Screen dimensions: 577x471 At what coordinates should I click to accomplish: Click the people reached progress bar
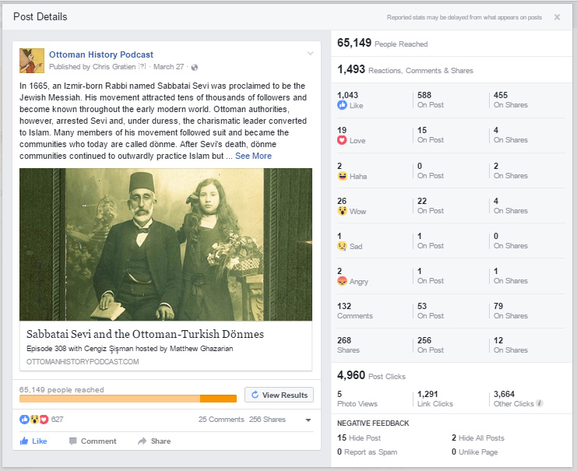(128, 399)
